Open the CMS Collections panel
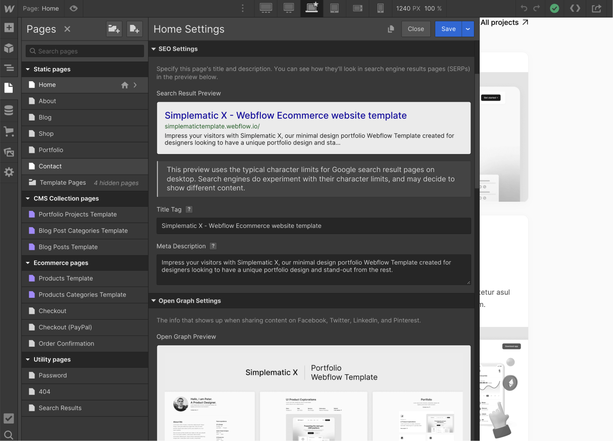 [9, 110]
